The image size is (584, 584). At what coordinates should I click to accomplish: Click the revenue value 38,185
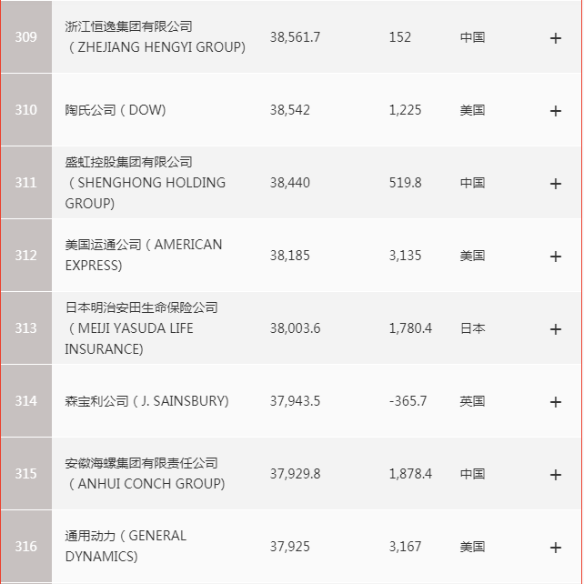pos(290,256)
